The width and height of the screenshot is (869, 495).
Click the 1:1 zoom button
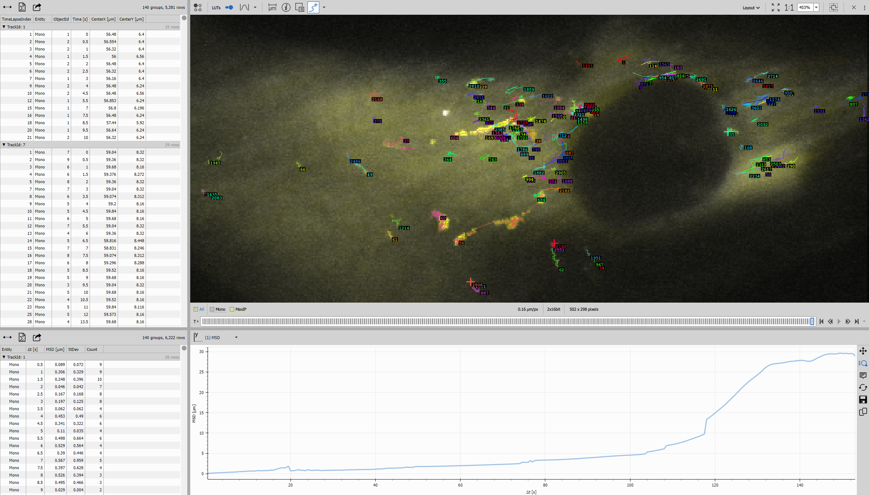pos(789,7)
